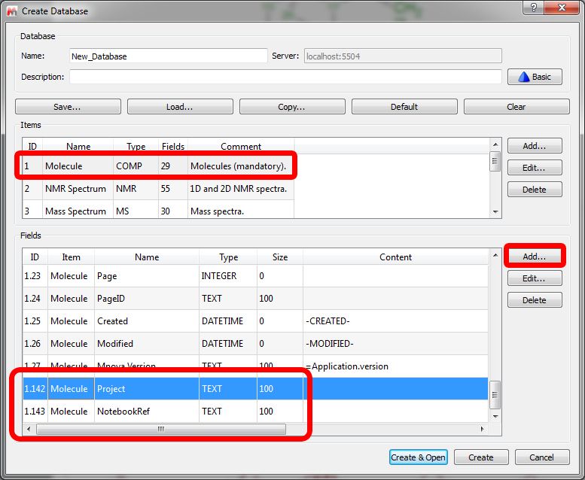Image resolution: width=585 pixels, height=480 pixels.
Task: Click Create & Open button
Action: coord(418,457)
